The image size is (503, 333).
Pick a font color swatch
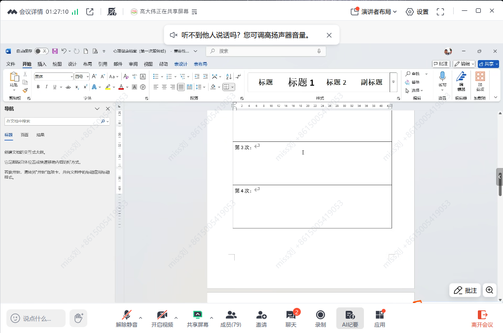(x=121, y=87)
